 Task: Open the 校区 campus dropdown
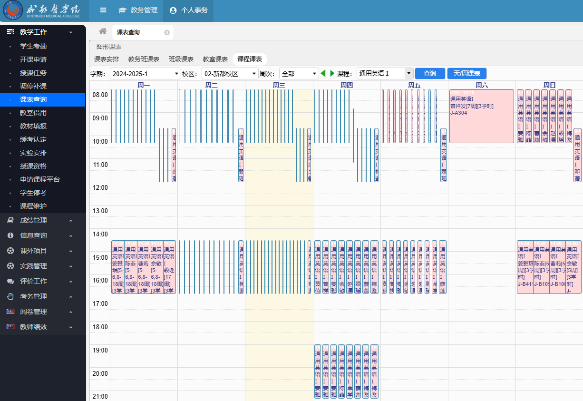(x=229, y=74)
